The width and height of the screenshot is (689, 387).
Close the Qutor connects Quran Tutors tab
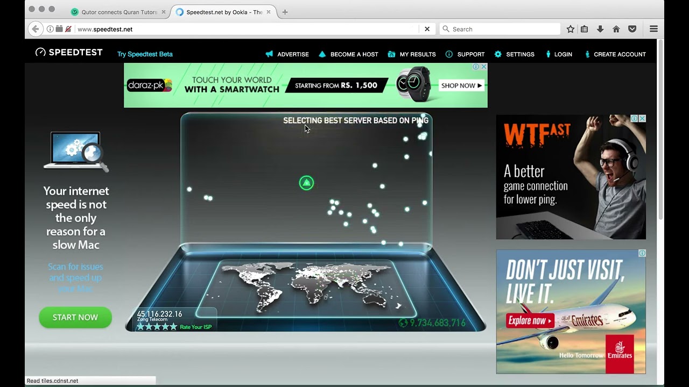coord(164,12)
